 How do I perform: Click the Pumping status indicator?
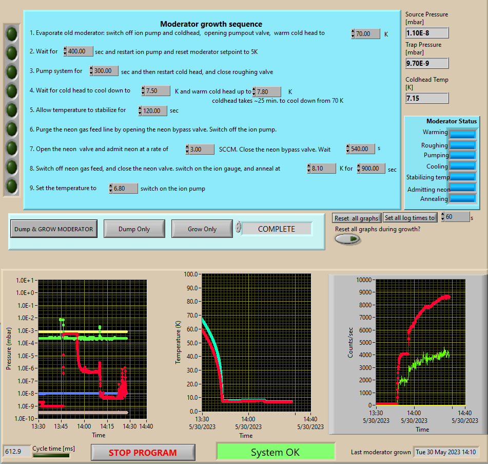click(462, 155)
